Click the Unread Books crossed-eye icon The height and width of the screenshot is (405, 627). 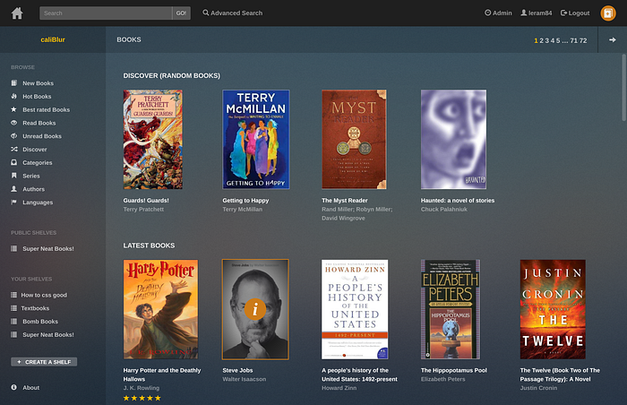click(14, 135)
